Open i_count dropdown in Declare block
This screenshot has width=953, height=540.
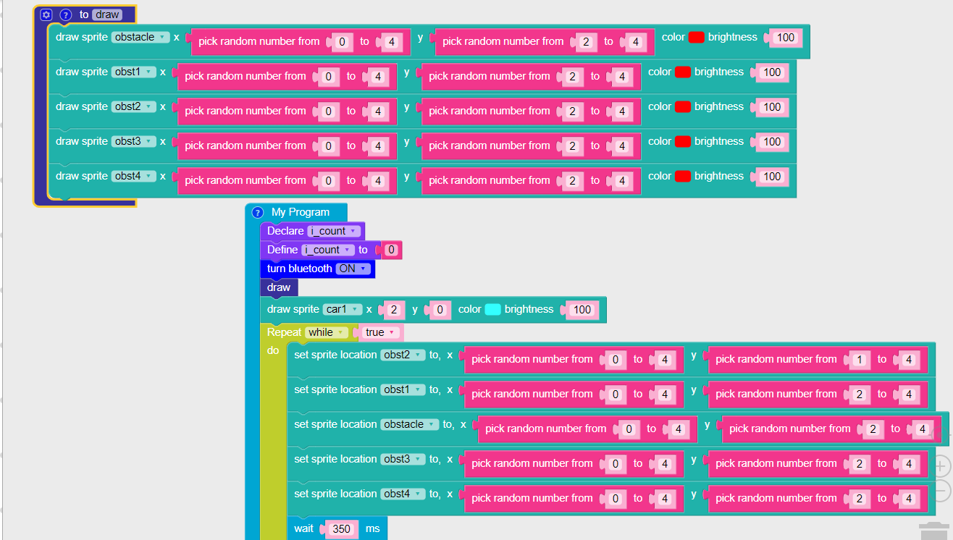pos(334,231)
